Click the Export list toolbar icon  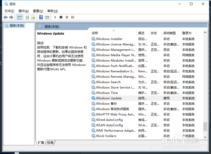tap(33, 17)
